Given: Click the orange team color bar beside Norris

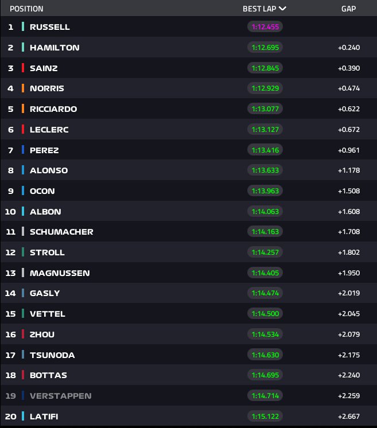Looking at the screenshot, I should [x=23, y=88].
